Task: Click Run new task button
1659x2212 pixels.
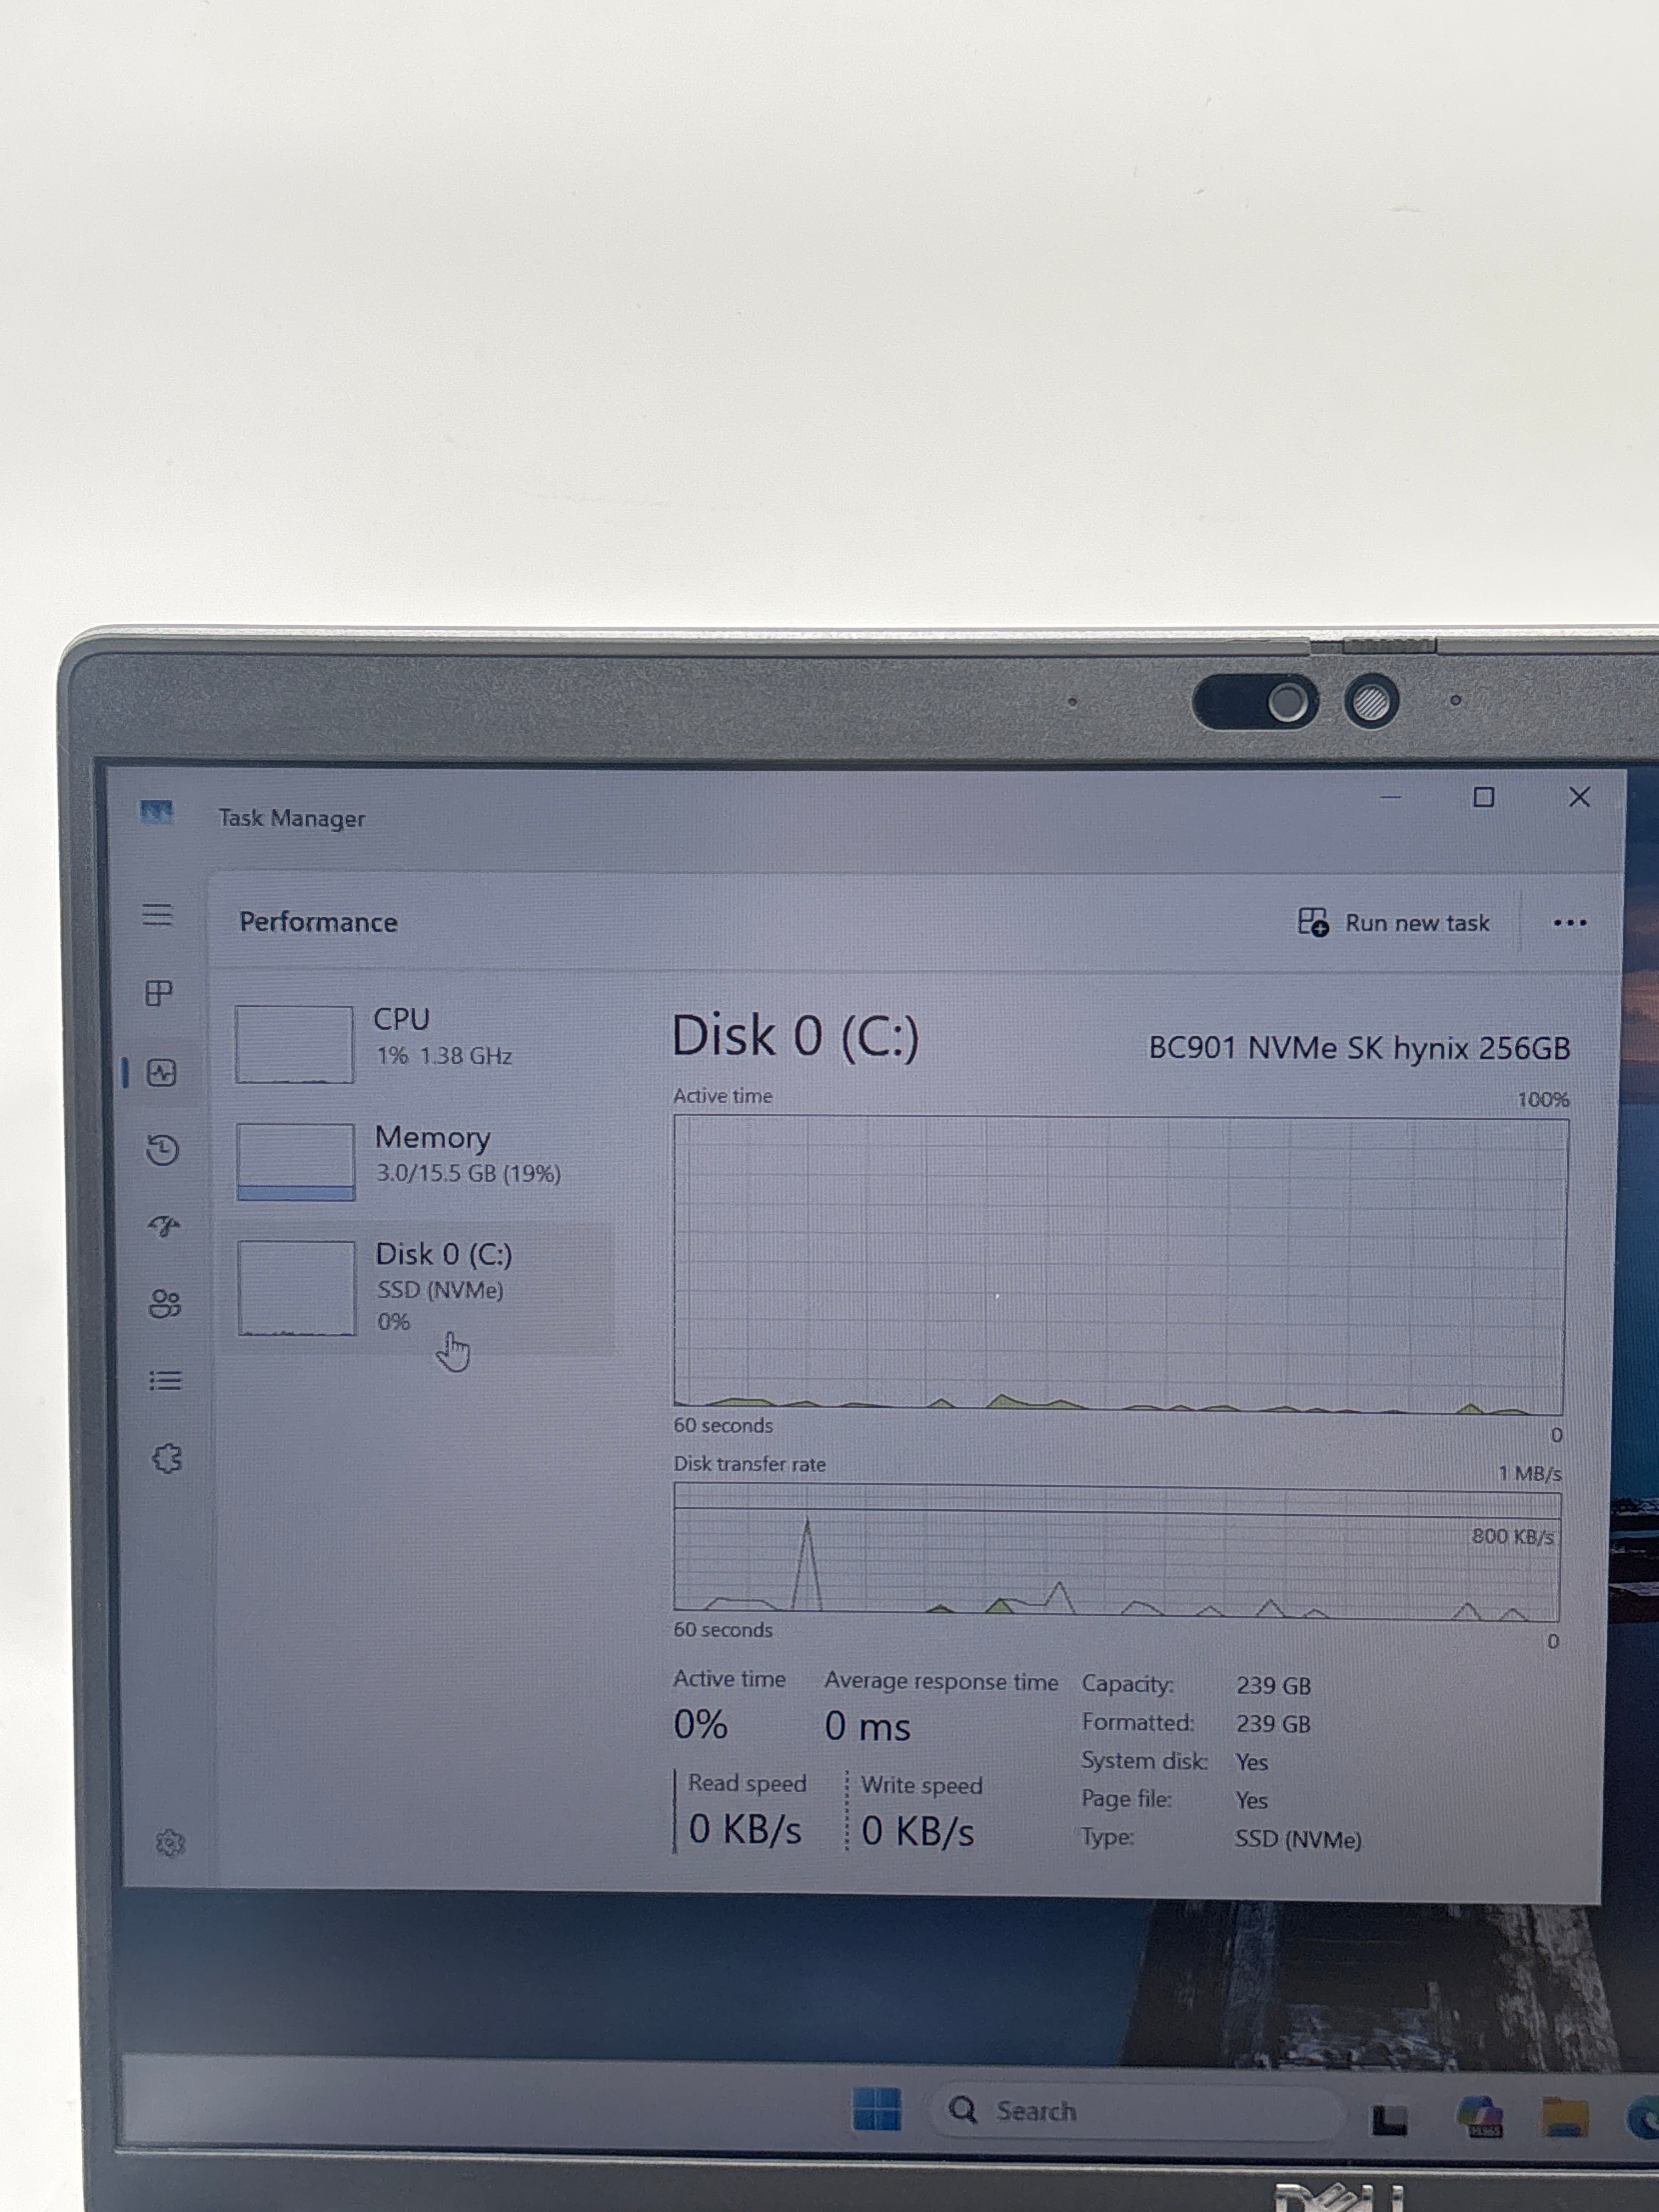Action: coord(1393,922)
